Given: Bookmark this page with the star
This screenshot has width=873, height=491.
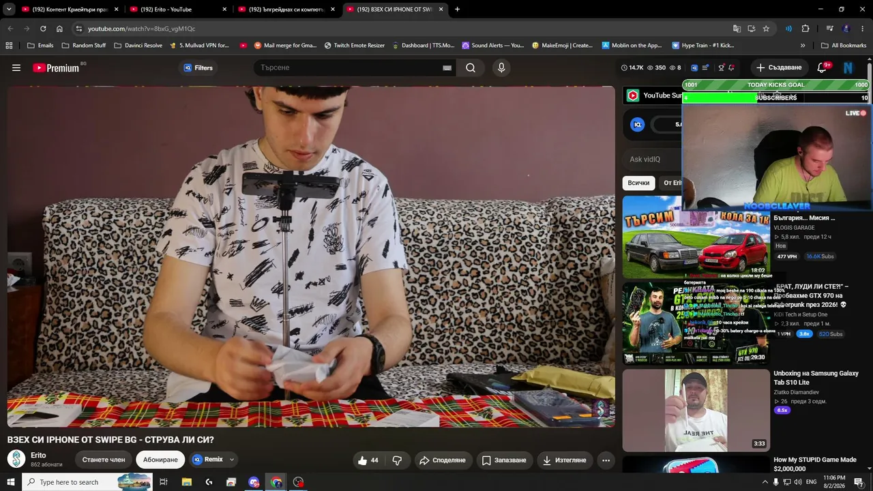Looking at the screenshot, I should tap(766, 29).
